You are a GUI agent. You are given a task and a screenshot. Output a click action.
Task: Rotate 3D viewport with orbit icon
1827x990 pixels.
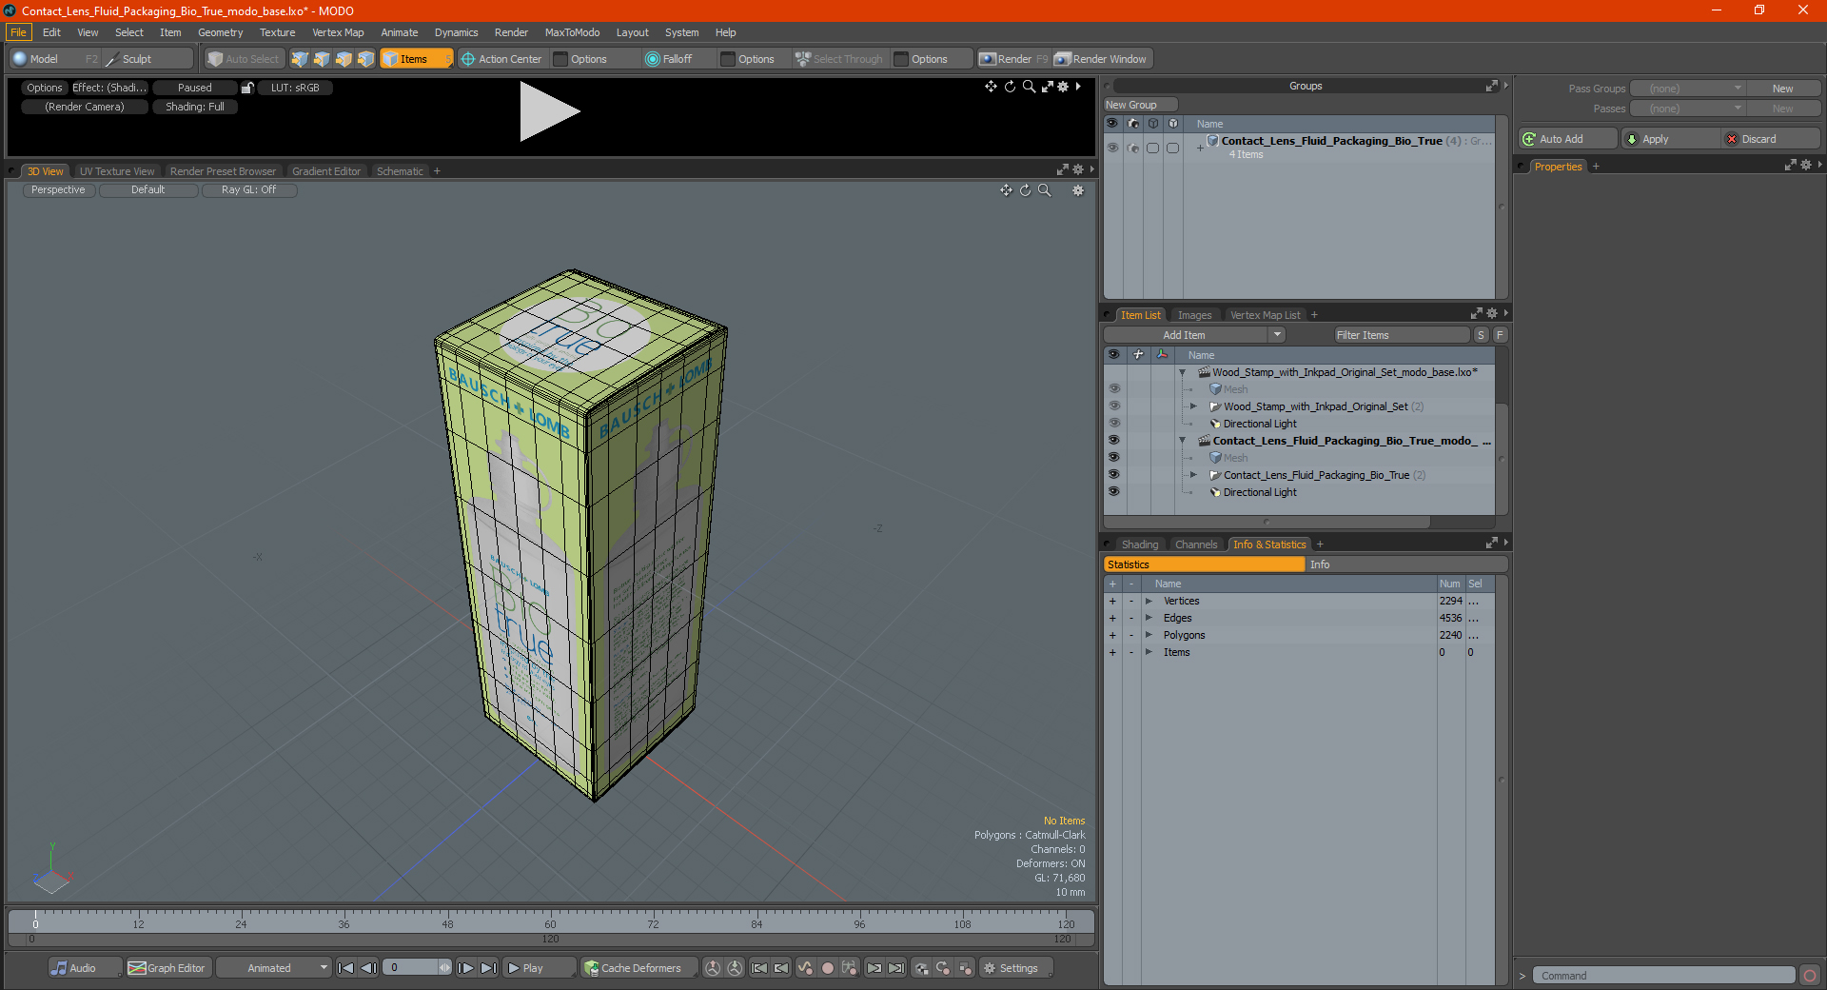pos(1026,190)
